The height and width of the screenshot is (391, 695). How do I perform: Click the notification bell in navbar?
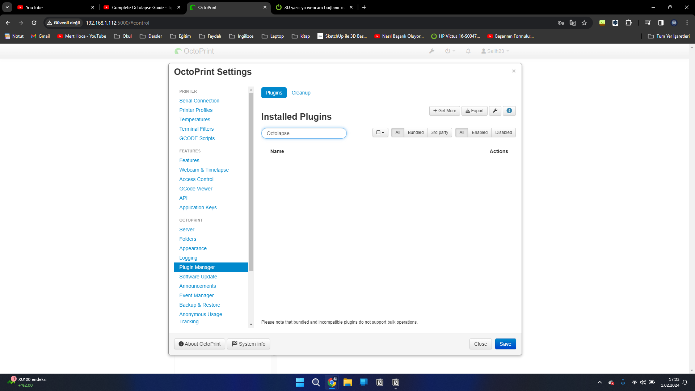[468, 51]
